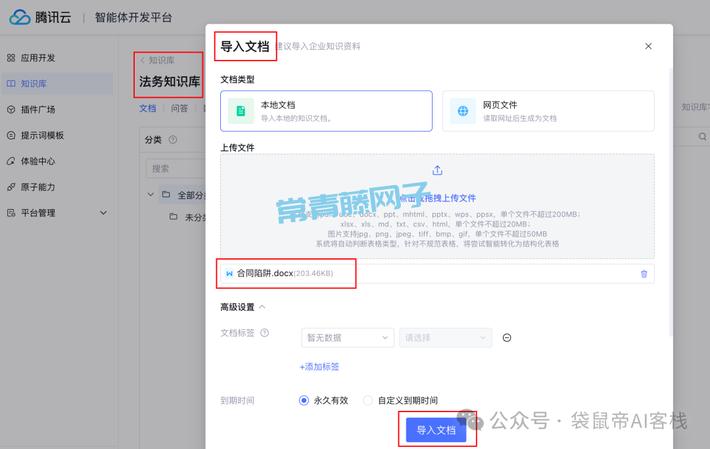Click the 体验中心 icon

[x=11, y=161]
